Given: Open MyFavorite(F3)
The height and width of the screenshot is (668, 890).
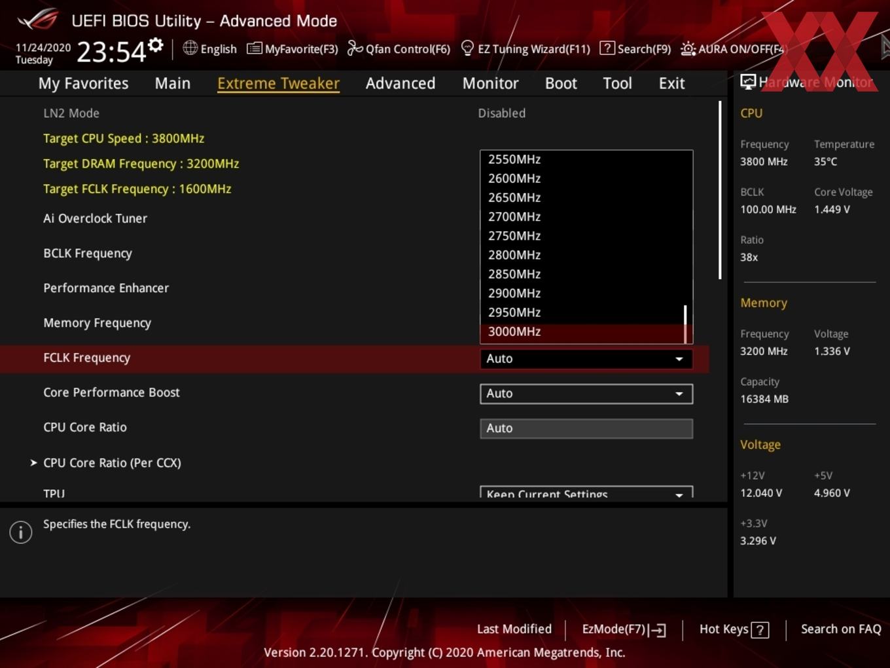Looking at the screenshot, I should tap(301, 49).
